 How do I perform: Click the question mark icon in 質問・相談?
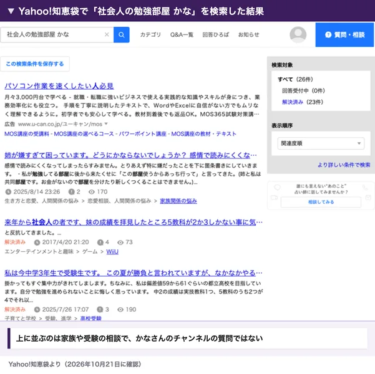tap(328, 35)
